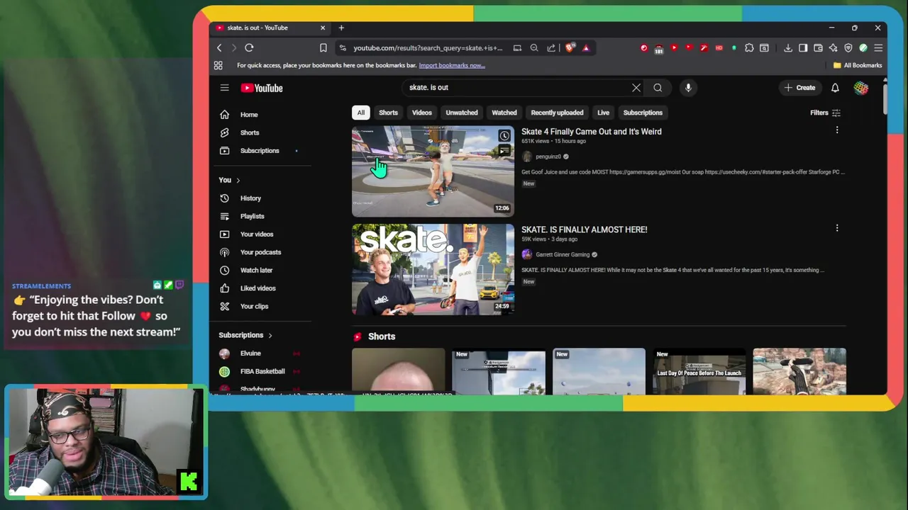Open Last Day Of Peace short
Screen dimensions: 908x510
click(699, 371)
